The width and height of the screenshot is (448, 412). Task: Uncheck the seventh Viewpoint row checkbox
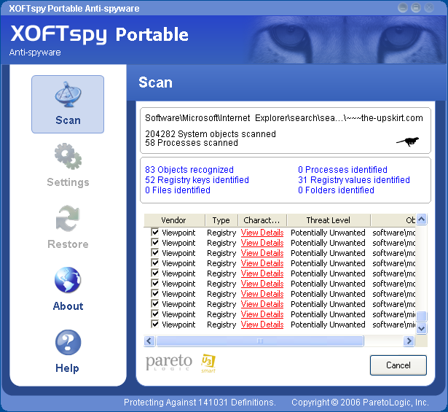[x=155, y=293]
